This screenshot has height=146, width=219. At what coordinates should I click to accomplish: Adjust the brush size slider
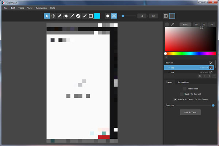pos(127,16)
